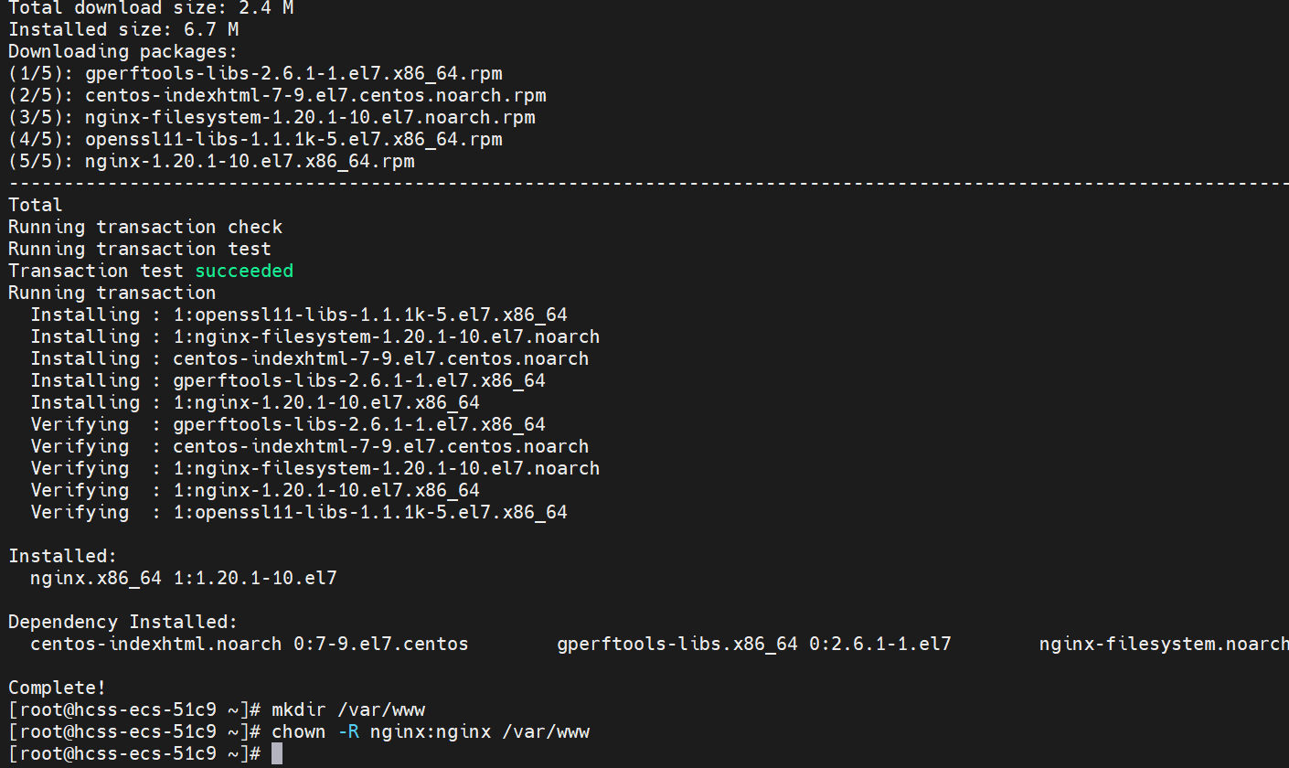The height and width of the screenshot is (768, 1289).
Task: Click the "Running transaction check" line
Action: [x=145, y=227]
